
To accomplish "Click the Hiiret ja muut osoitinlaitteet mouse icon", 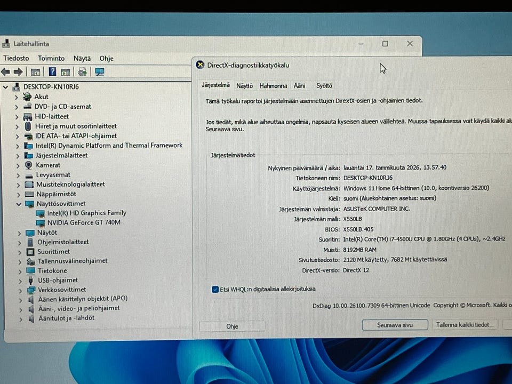I will pyautogui.click(x=28, y=126).
